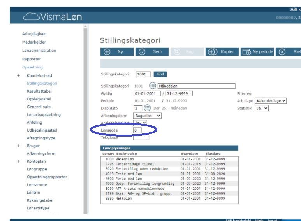The image size is (301, 221).
Task: Select the Opsætning menu
Action: [x=32, y=67]
